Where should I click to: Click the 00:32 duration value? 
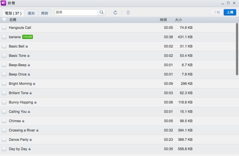pos(168,130)
